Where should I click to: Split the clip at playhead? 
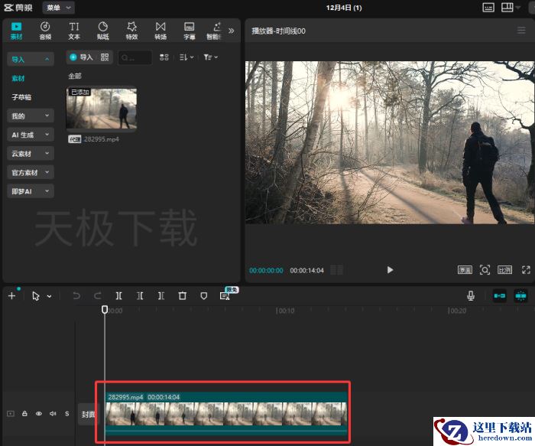coord(118,296)
